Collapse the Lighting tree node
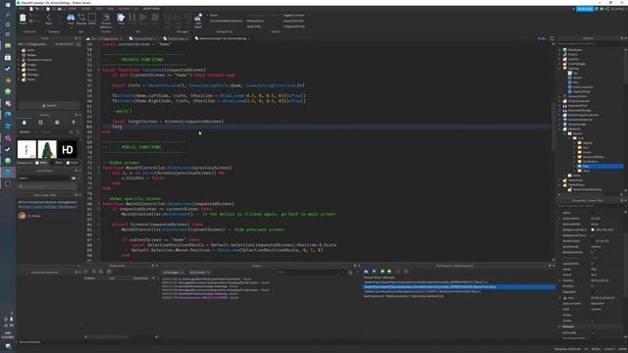This screenshot has height=353, width=628. pos(560,69)
